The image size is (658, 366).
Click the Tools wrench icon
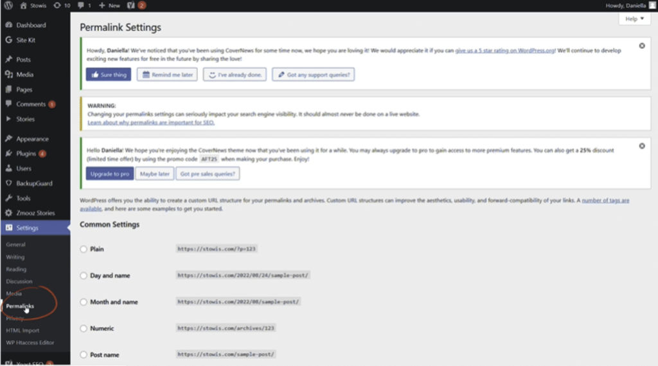coord(9,198)
